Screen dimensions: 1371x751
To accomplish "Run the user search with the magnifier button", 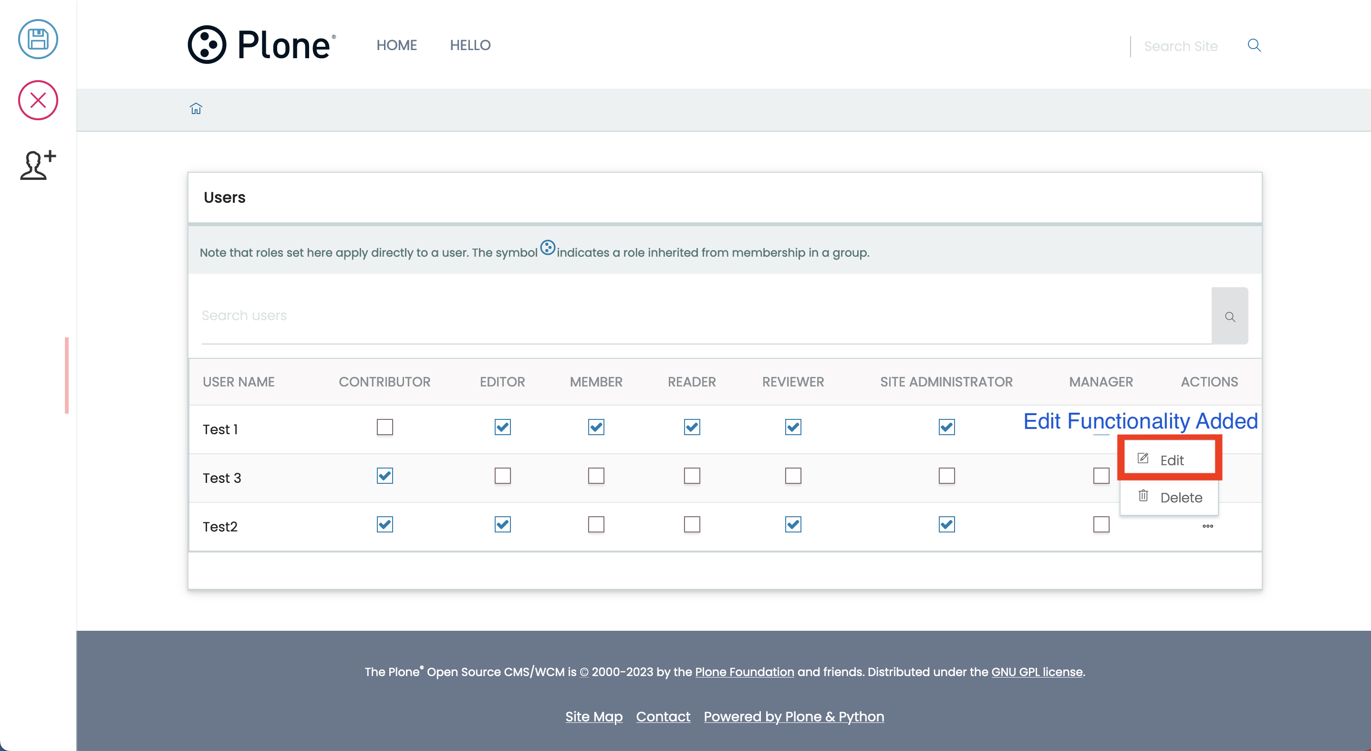I will click(1230, 316).
